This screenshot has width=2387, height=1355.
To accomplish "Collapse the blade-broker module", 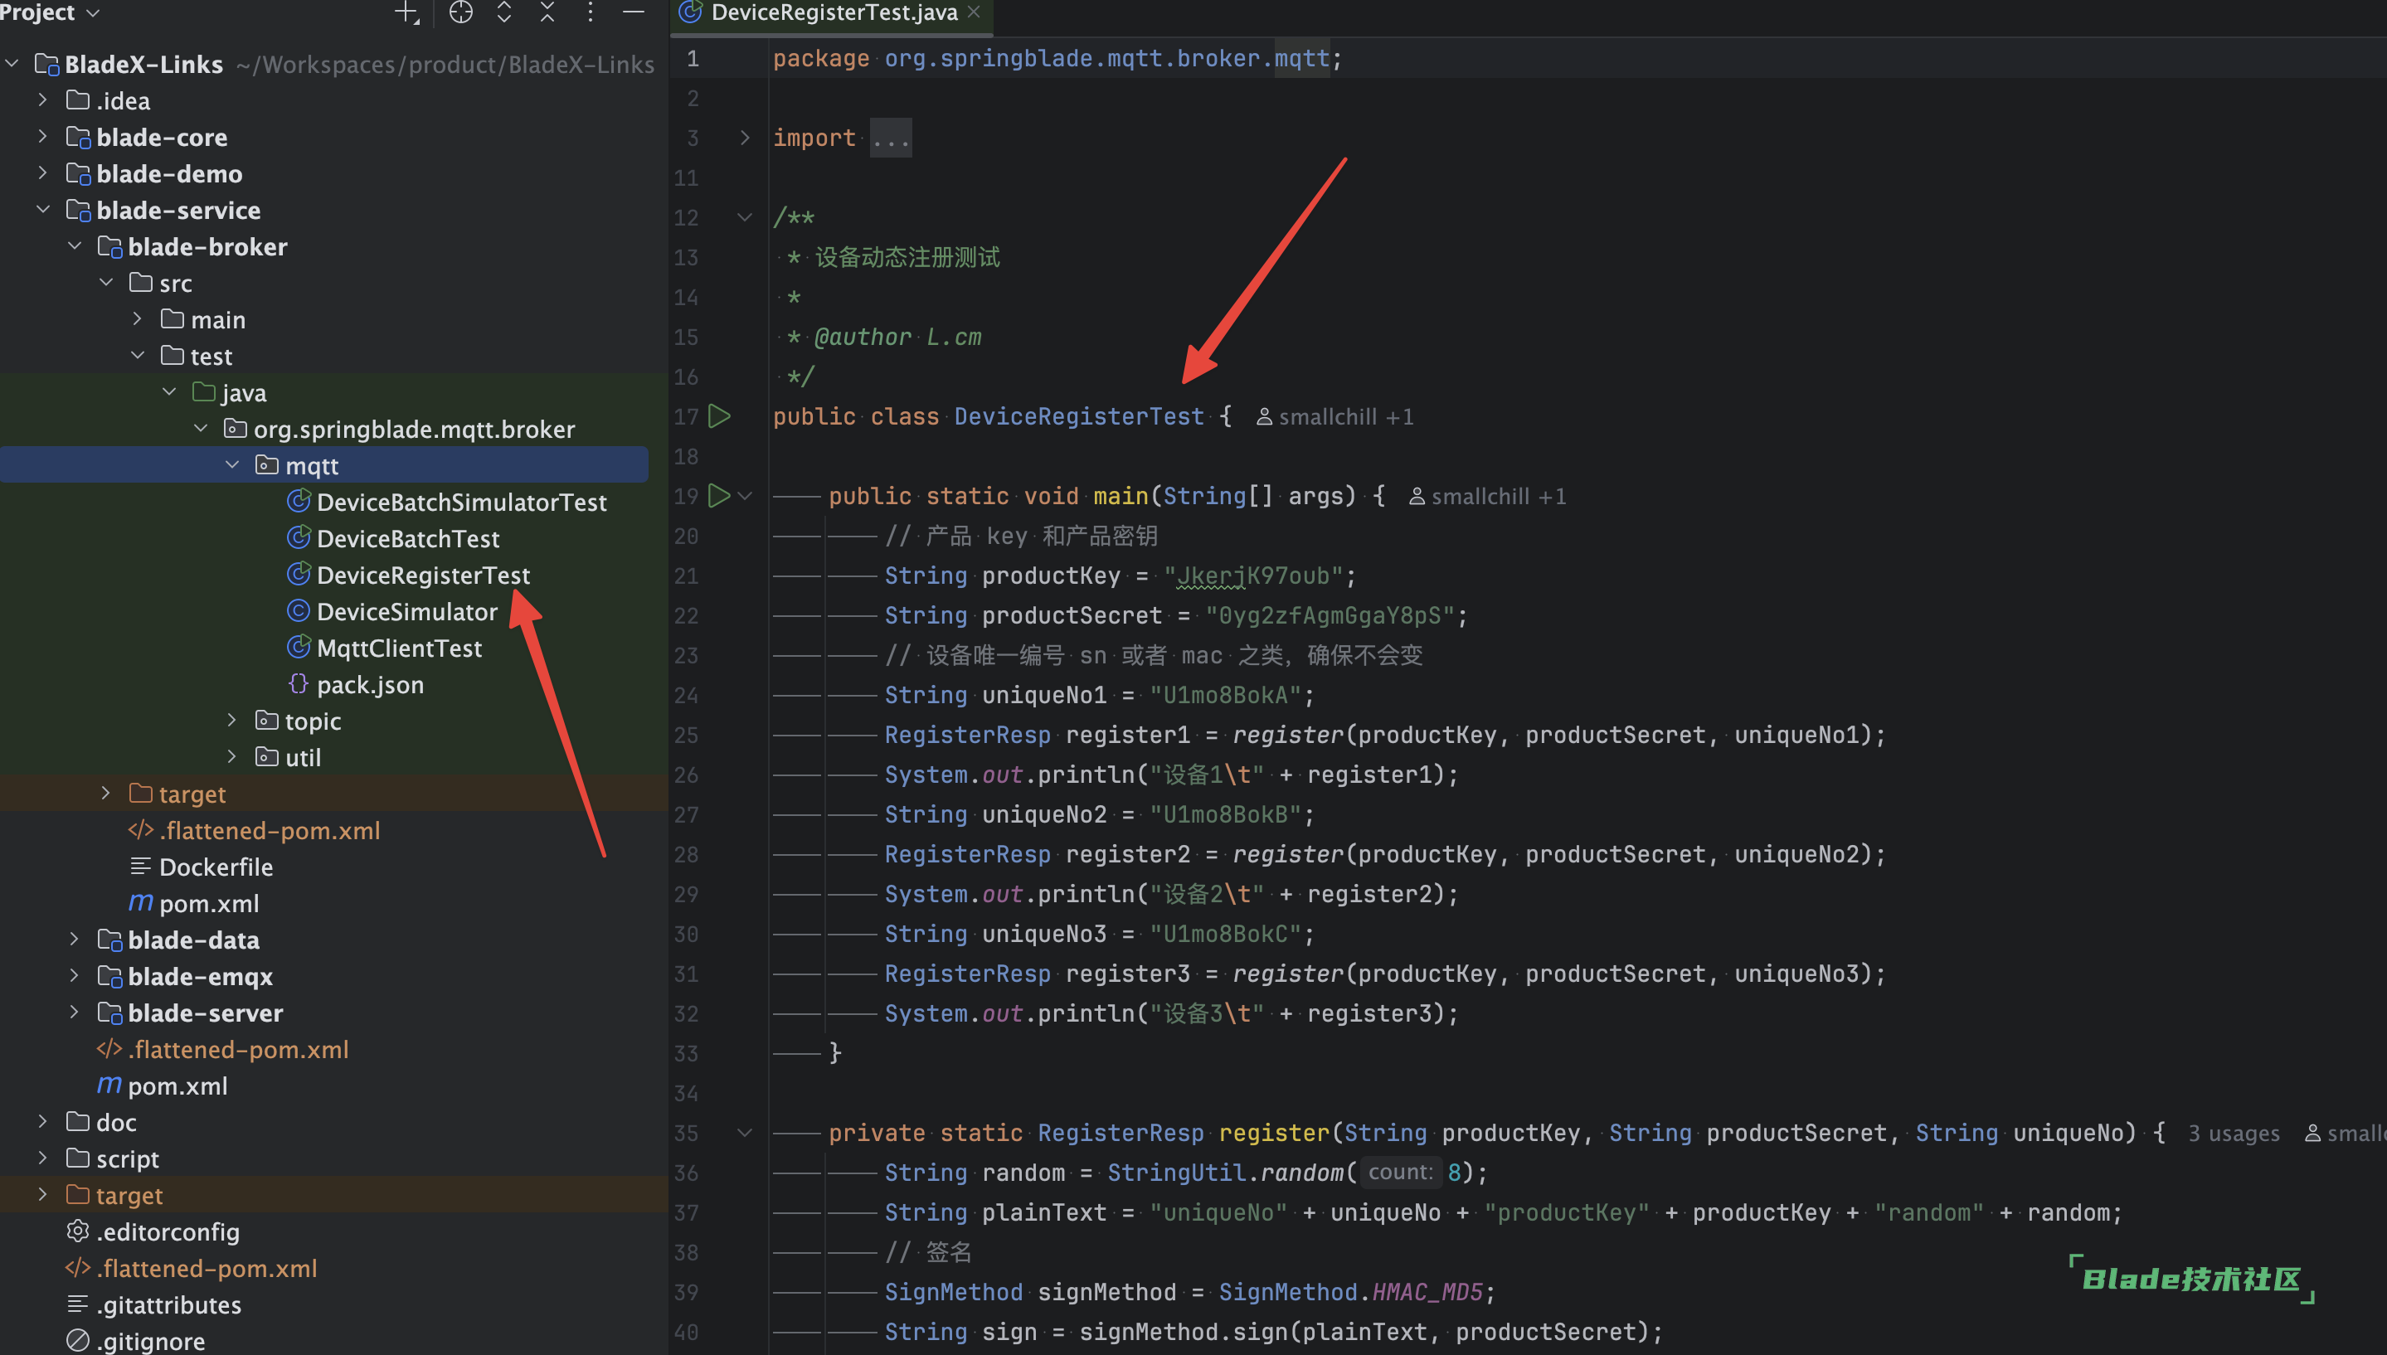I will pos(75,245).
